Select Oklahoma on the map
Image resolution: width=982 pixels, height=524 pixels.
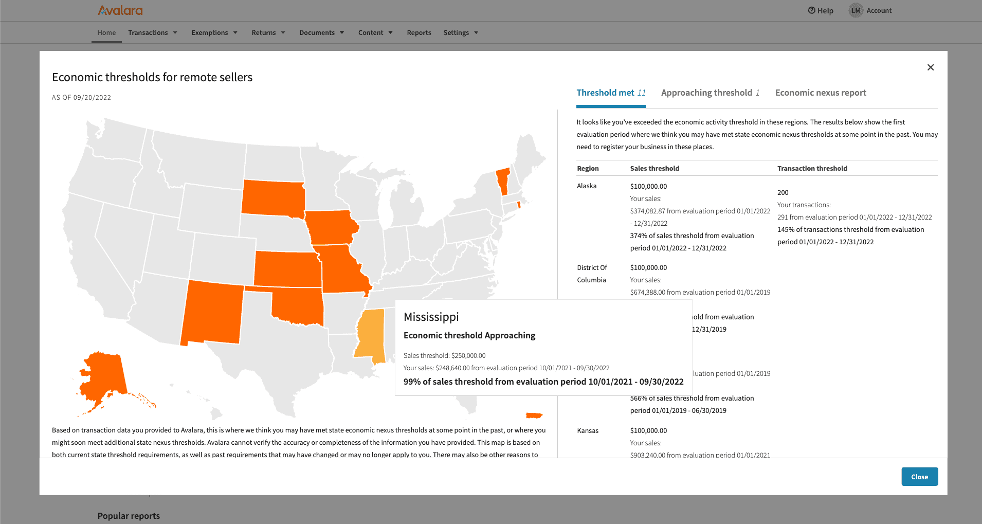point(298,306)
